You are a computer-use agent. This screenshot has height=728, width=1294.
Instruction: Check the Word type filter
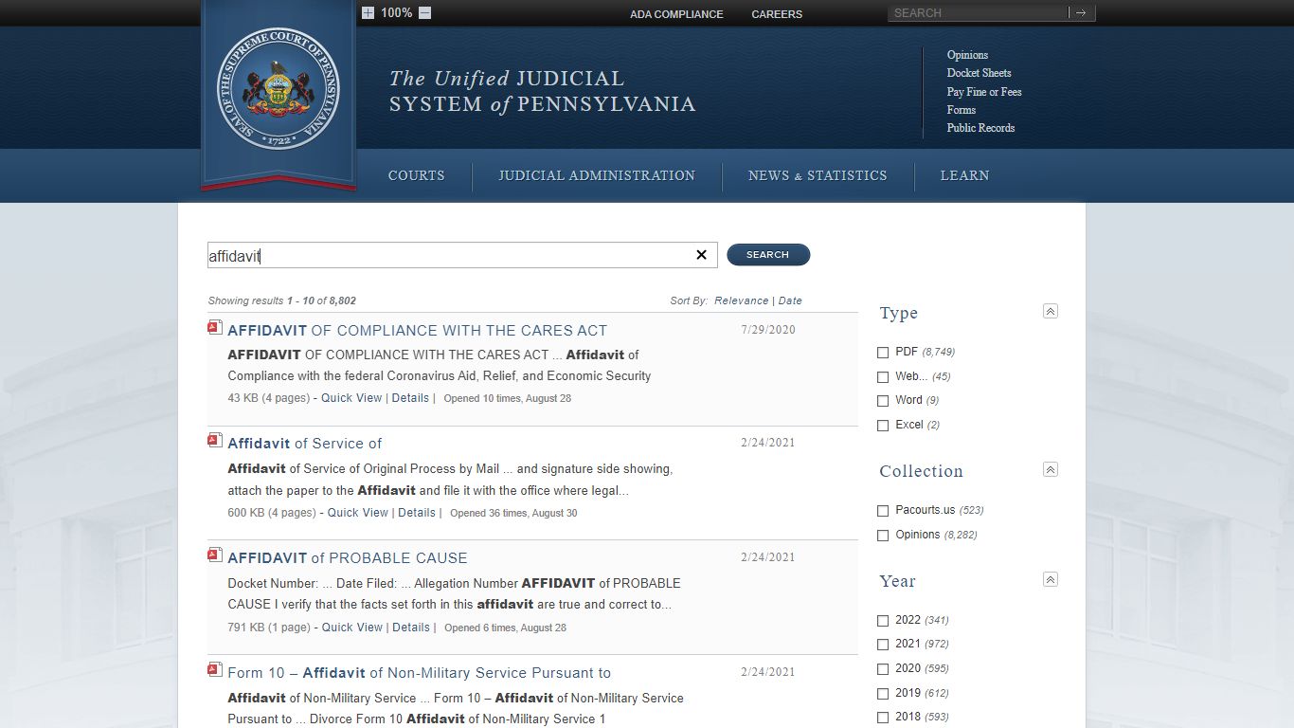883,401
